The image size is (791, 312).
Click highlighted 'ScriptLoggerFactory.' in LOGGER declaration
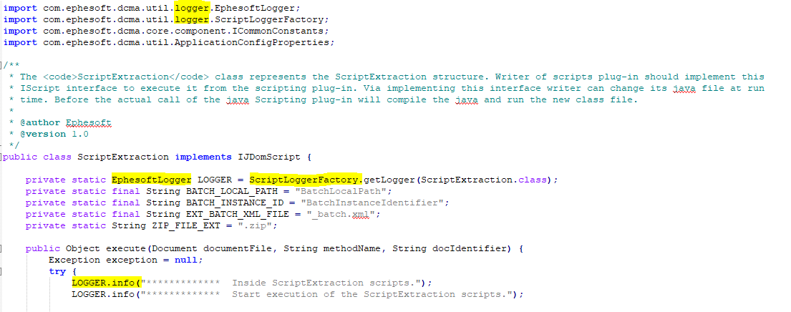pos(306,180)
